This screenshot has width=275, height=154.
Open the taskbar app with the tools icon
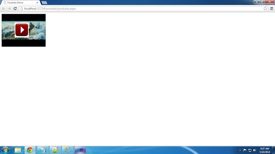pyautogui.click(x=68, y=150)
